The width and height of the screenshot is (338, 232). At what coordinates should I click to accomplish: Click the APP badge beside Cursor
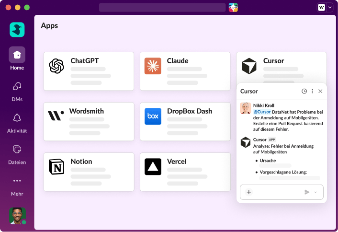pos(272,139)
